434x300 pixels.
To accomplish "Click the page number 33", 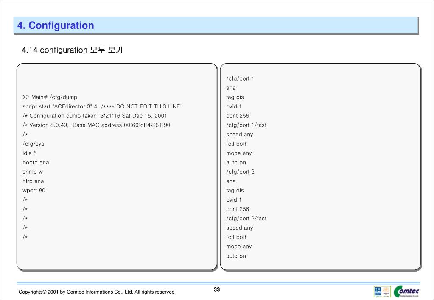I will point(217,289).
